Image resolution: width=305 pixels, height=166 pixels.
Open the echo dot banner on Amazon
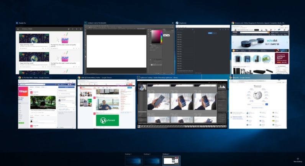260,42
